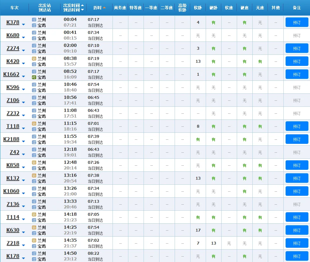Click the 过 icon beside 宝鸡 for K178

(34, 259)
